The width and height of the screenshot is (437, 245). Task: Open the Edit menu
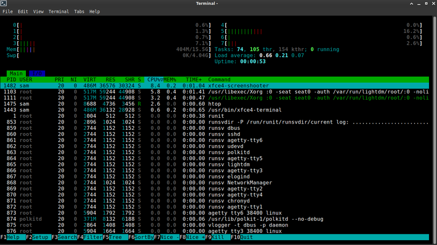[23, 11]
